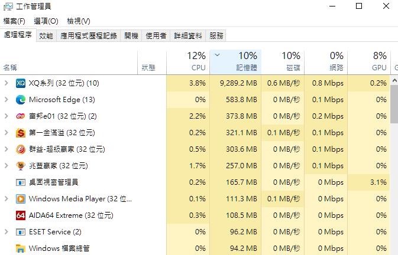Expand the Windows Media Player group
Screen dimensions: 398x255
pos(7,199)
